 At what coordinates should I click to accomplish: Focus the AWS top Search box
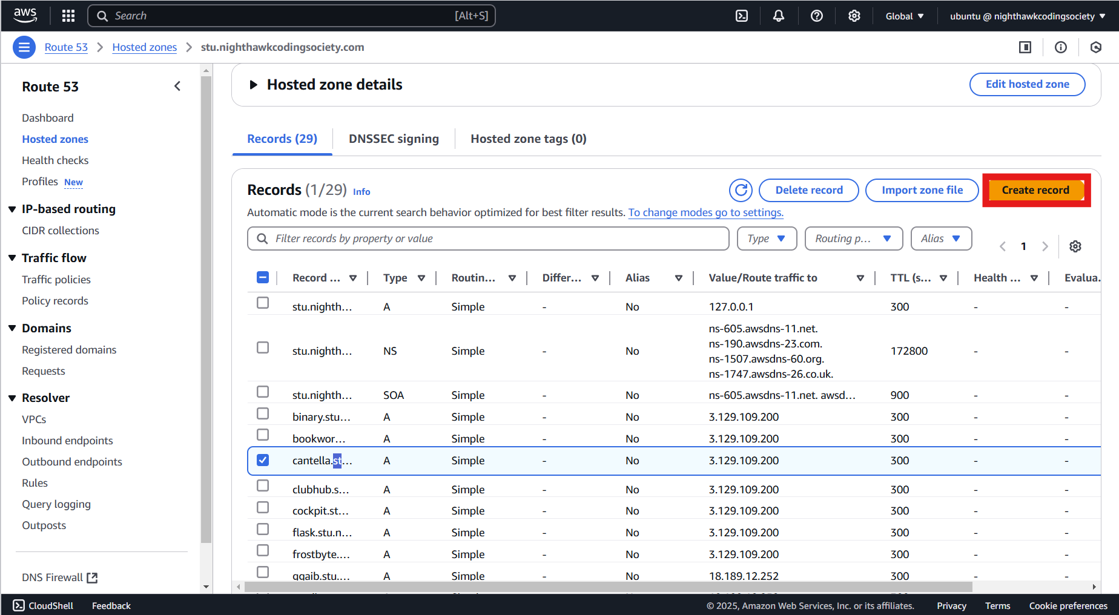pyautogui.click(x=291, y=16)
